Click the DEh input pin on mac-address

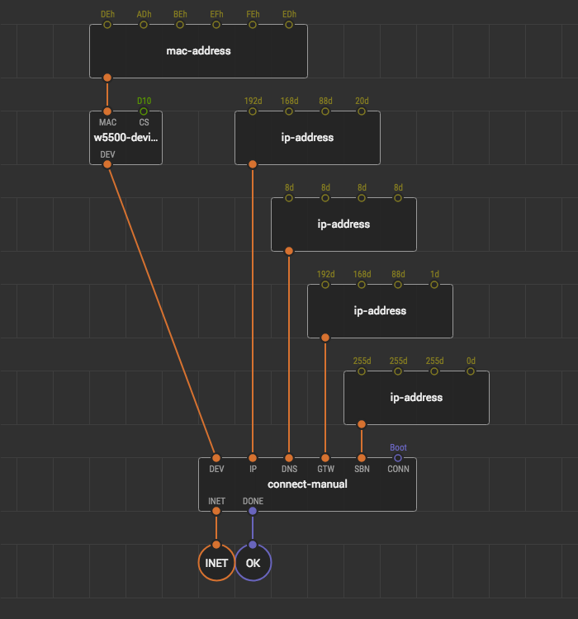[107, 25]
